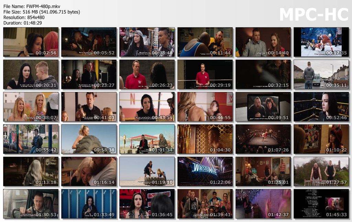Open the locker room frame at 01:33:49
The width and height of the screenshot is (352, 222).
[89, 204]
